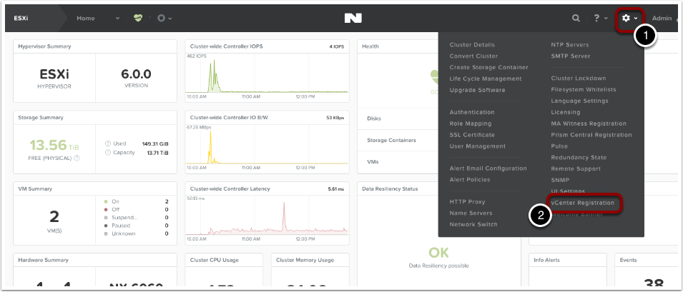This screenshot has height=292, width=683.
Task: Open the Admin user menu
Action: pyautogui.click(x=662, y=18)
